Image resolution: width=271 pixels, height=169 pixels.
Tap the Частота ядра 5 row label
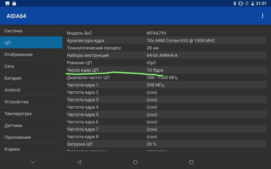[83, 114]
